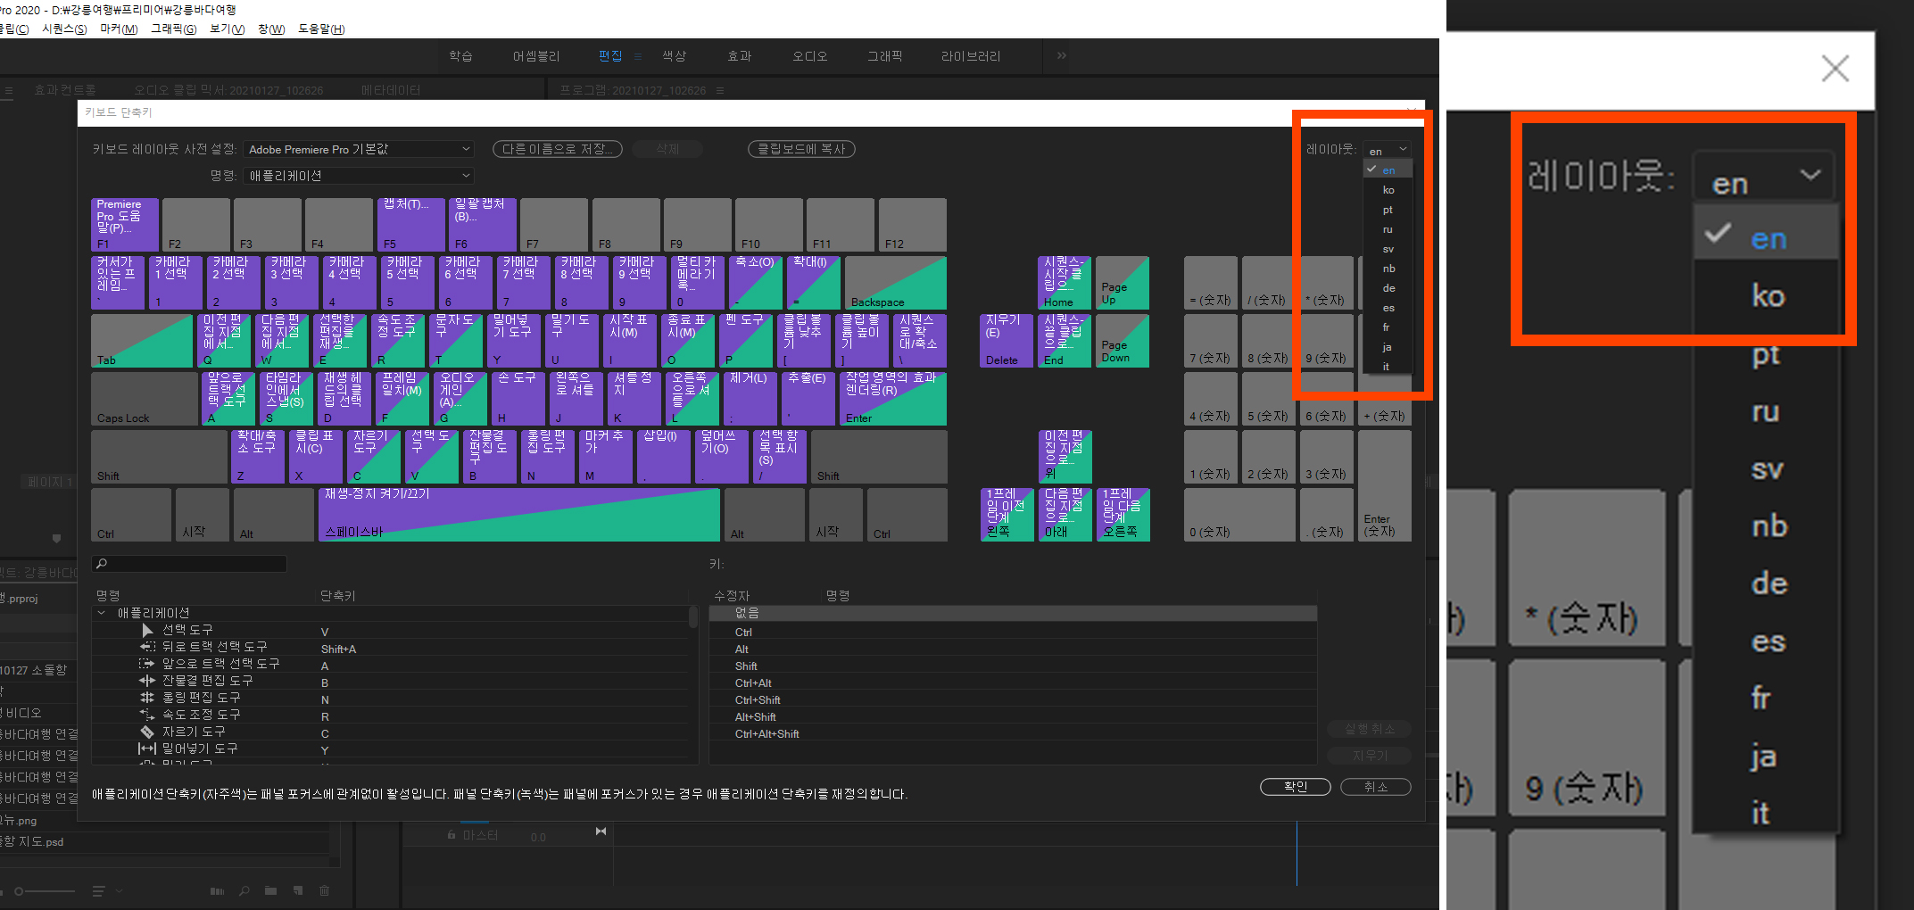Click the 잔물결 편집 도구 icon
The width and height of the screenshot is (1914, 910).
pyautogui.click(x=147, y=681)
